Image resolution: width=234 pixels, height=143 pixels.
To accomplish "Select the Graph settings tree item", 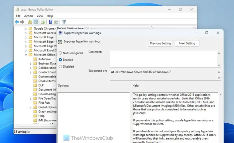I will pos(47,111).
